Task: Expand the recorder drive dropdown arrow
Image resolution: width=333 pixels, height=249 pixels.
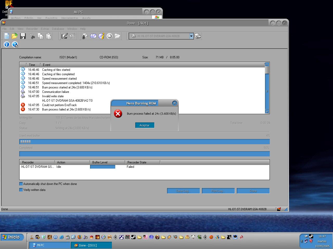Action: click(191, 36)
